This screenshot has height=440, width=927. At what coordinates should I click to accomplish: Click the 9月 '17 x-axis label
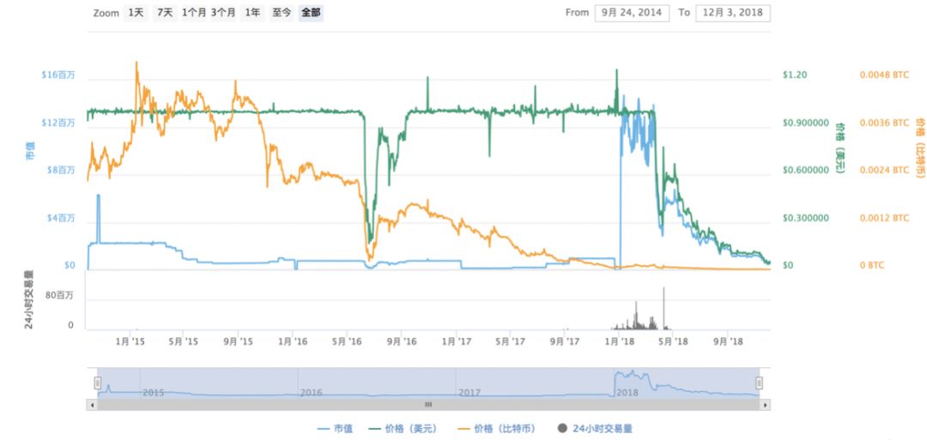tap(565, 341)
